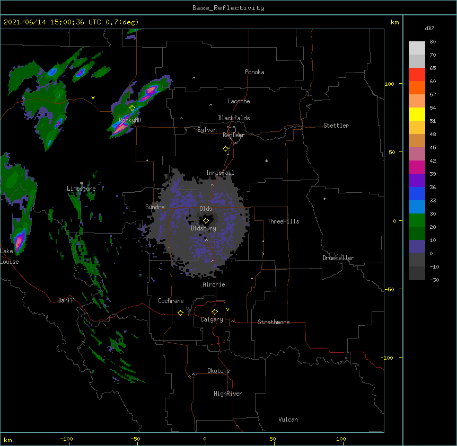Click the Okotoks label
The height and width of the screenshot is (446, 457).
tap(218, 371)
